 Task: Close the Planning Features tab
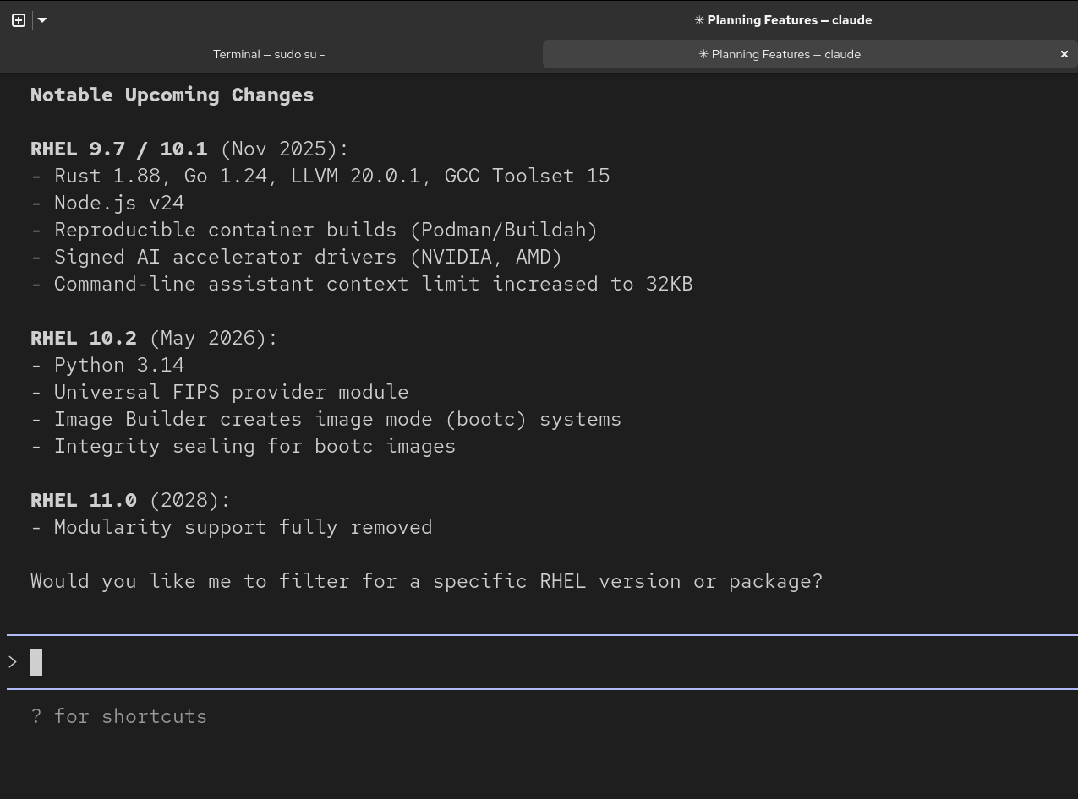[x=1064, y=54]
